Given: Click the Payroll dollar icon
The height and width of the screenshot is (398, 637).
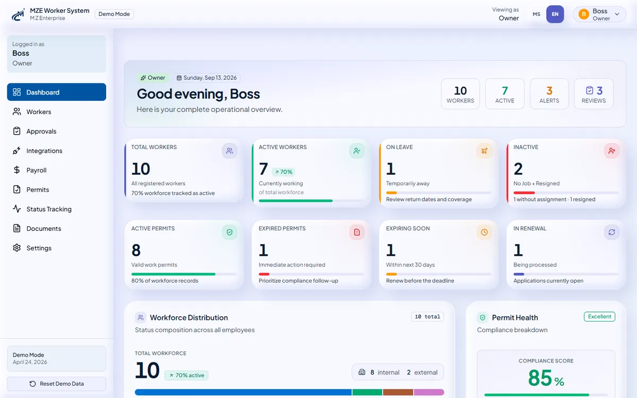Looking at the screenshot, I should [x=17, y=170].
